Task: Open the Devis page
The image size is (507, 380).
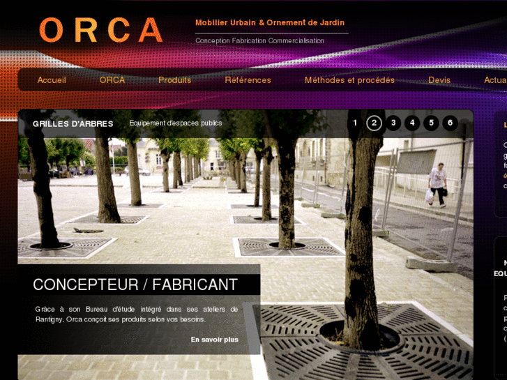Action: click(439, 80)
